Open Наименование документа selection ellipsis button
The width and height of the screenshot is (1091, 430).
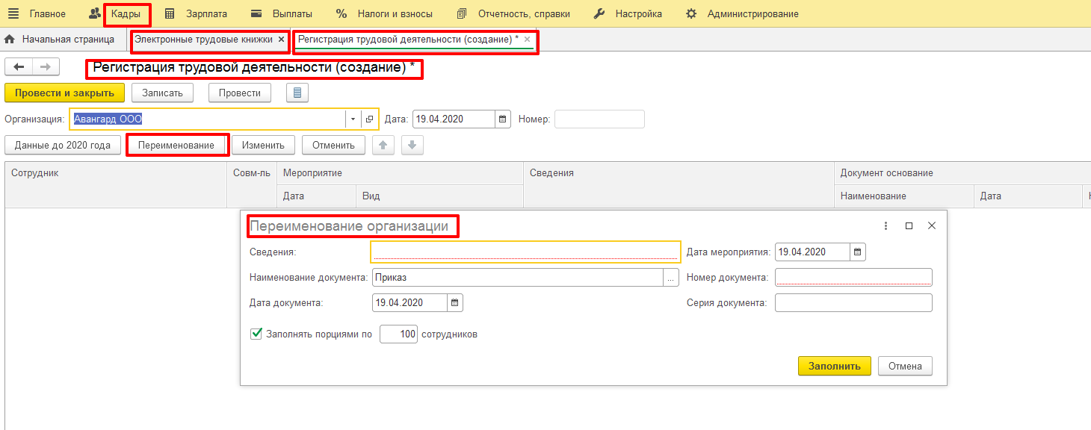click(x=671, y=278)
